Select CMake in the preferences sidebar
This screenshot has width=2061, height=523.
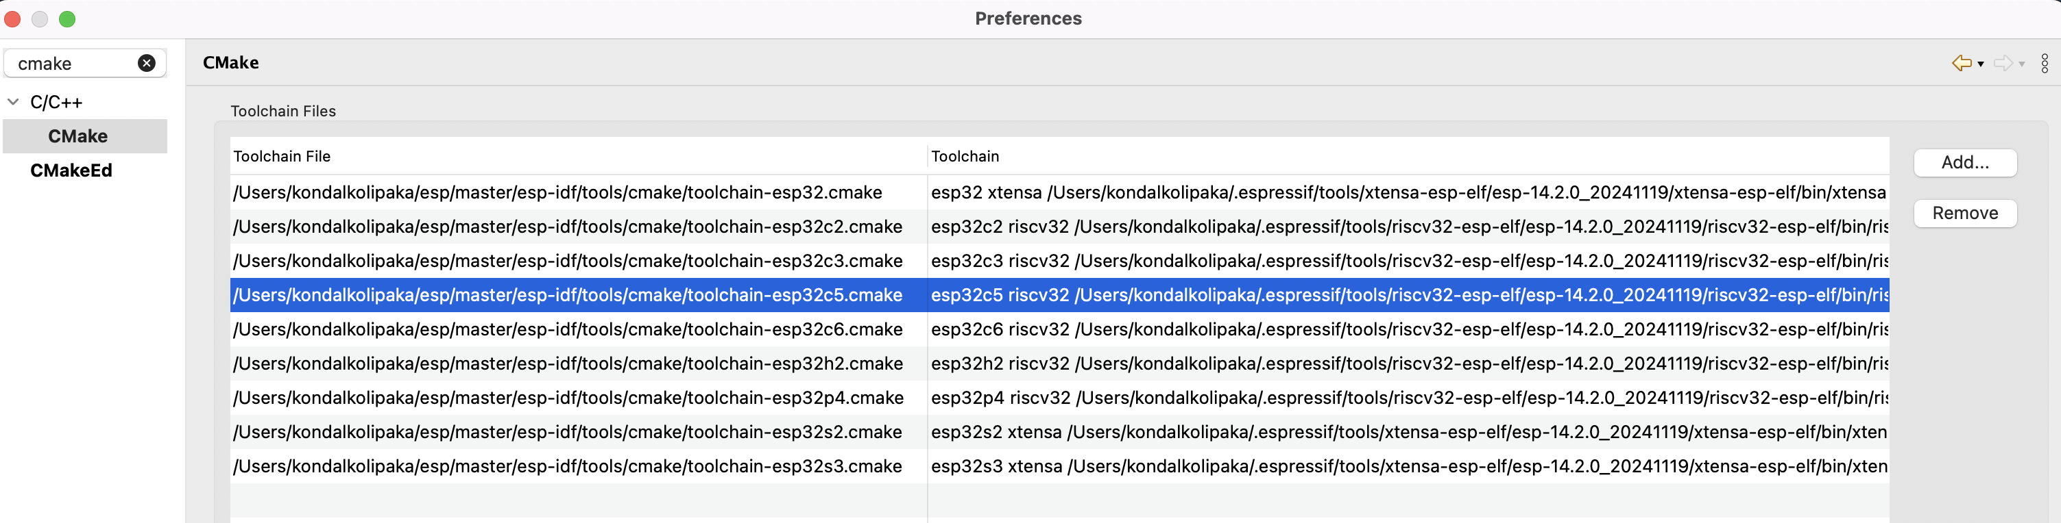tap(77, 136)
